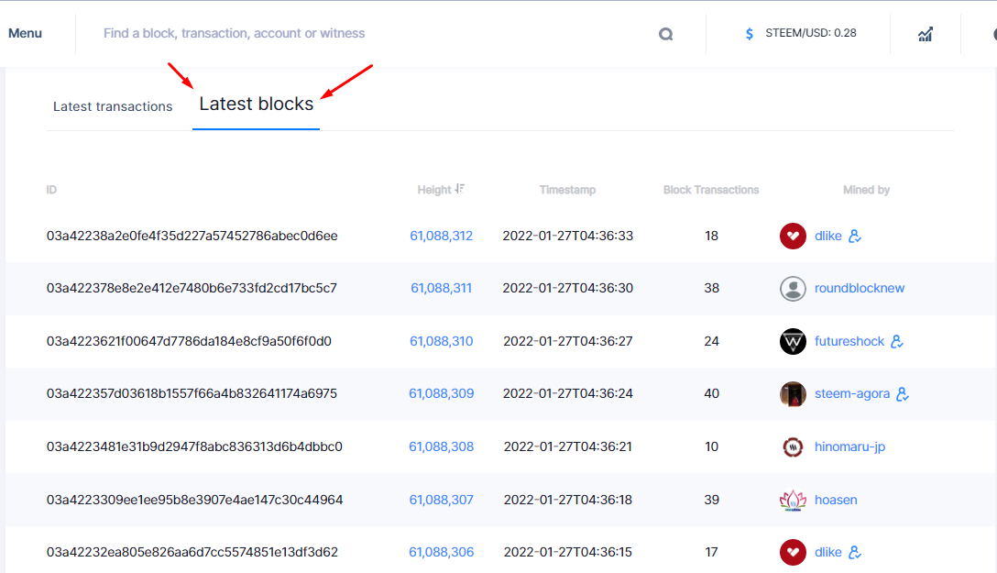
Task: Open the STEEM/USD price label
Action: pos(811,33)
